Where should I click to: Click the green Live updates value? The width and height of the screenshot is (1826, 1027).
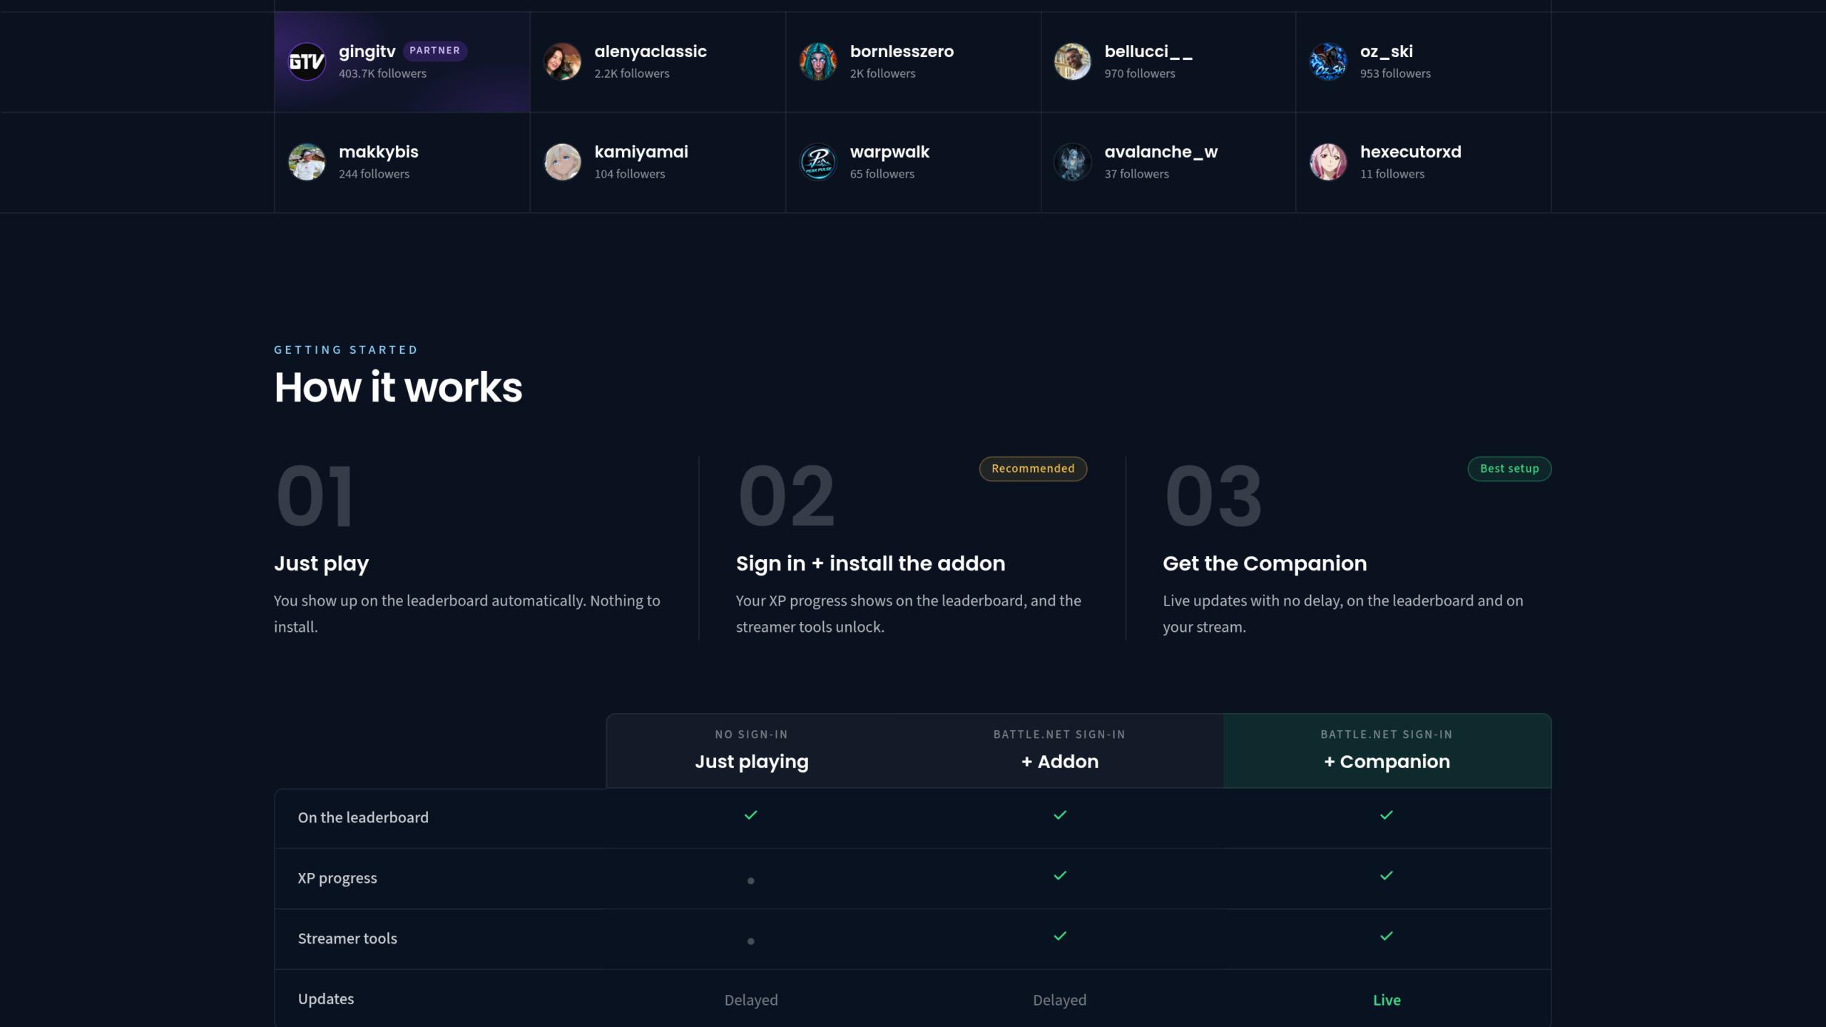[1387, 1000]
